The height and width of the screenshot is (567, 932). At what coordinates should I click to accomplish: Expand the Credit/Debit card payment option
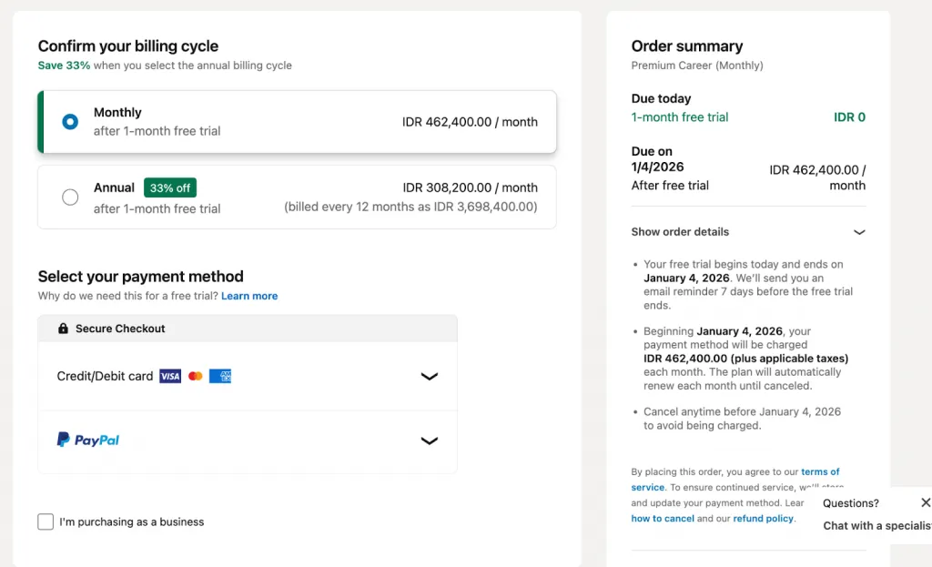(248, 376)
